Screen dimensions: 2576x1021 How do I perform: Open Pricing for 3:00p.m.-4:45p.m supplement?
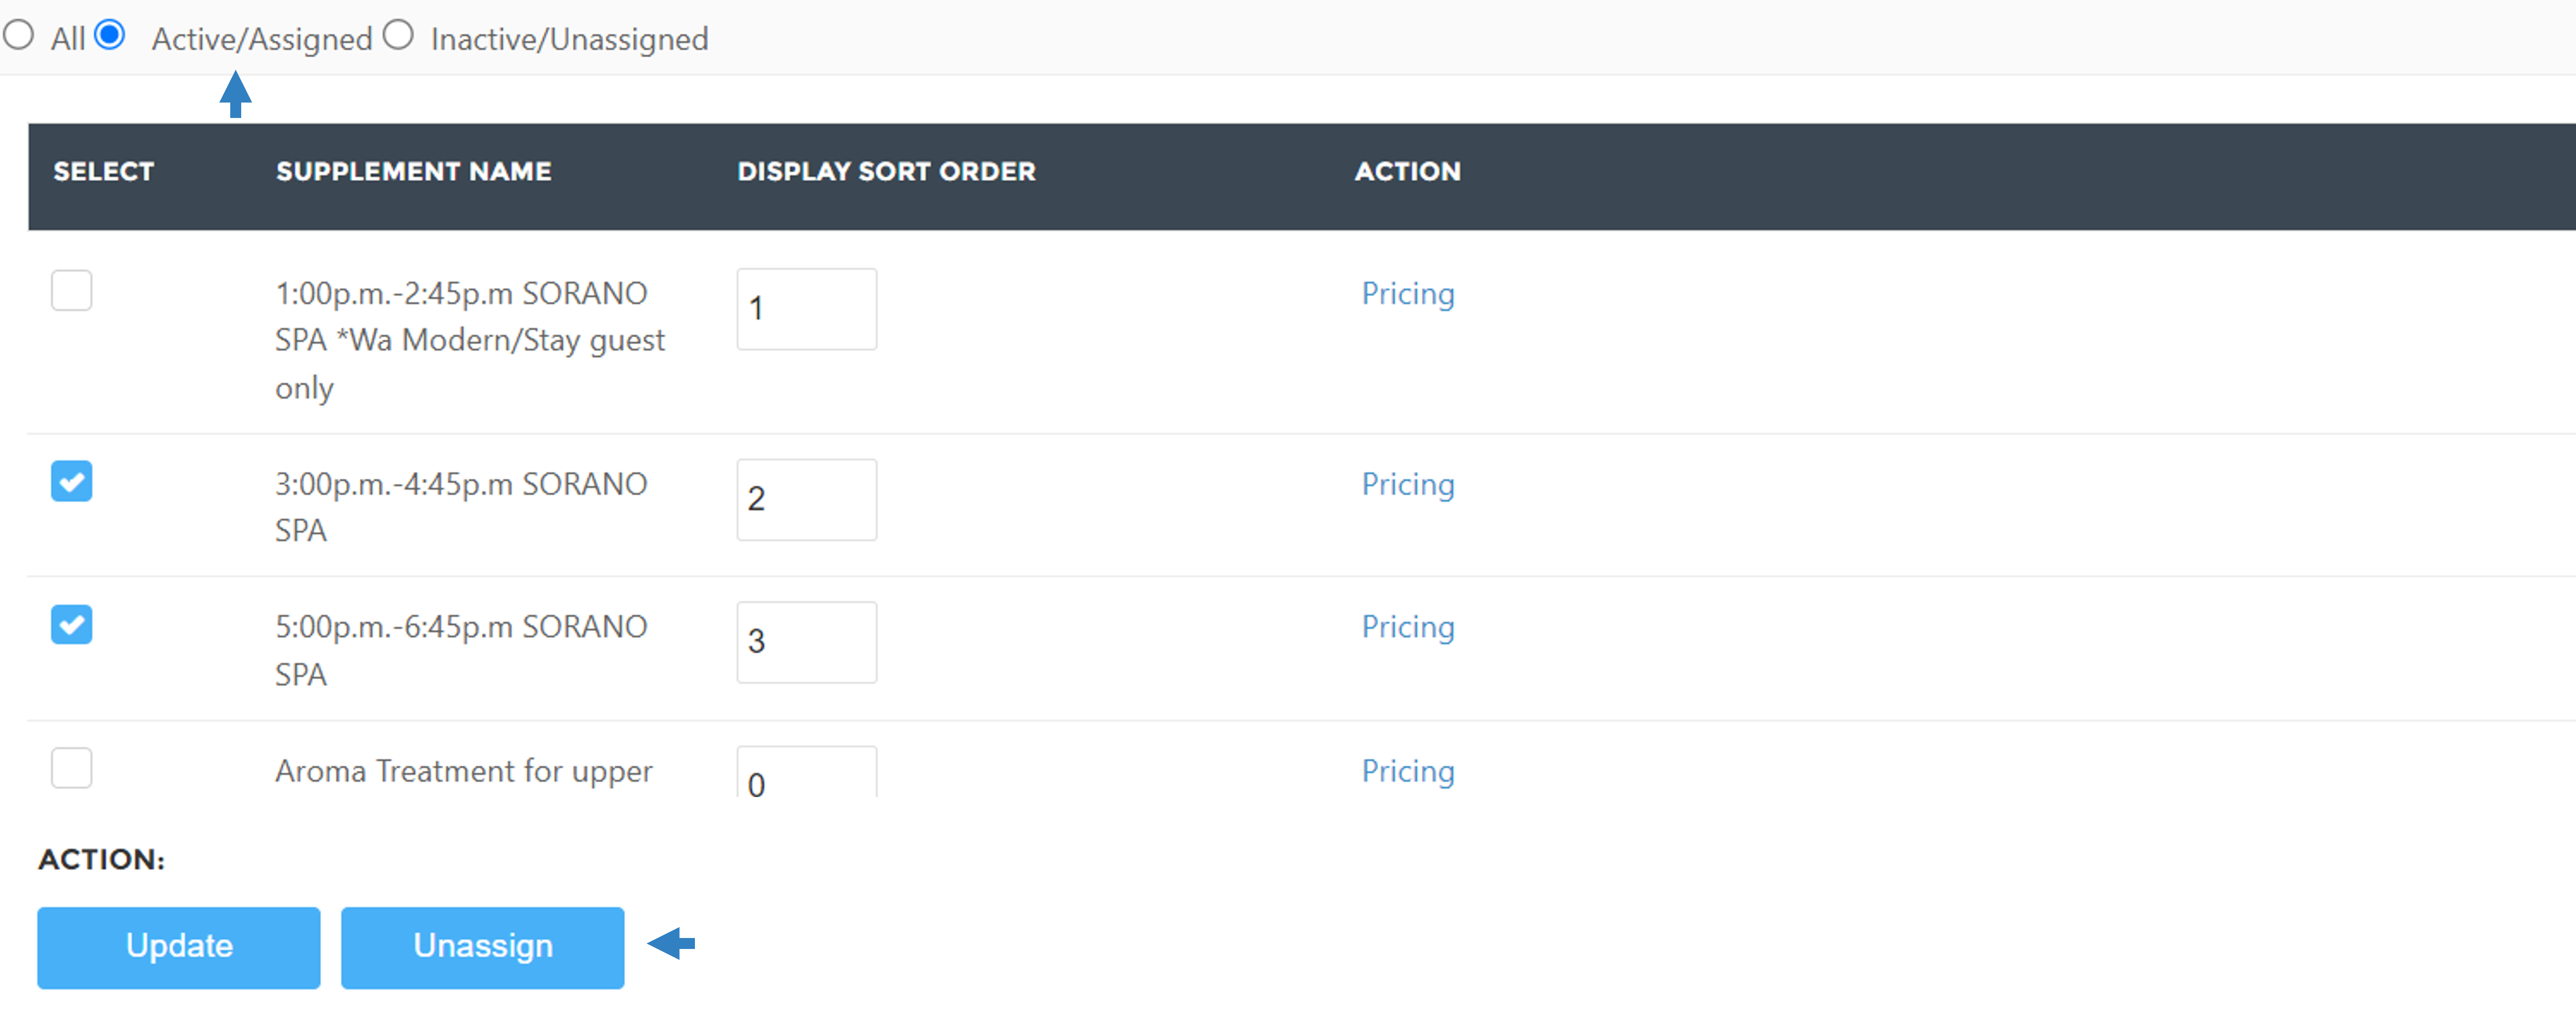(x=1408, y=485)
